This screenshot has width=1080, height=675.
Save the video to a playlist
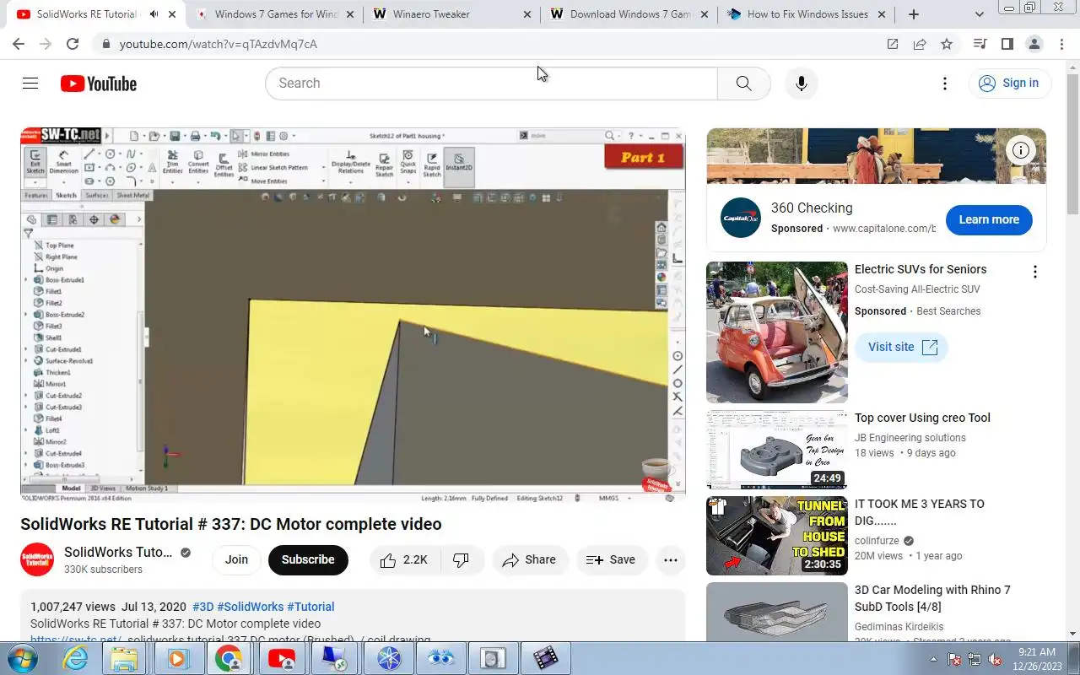coord(611,559)
